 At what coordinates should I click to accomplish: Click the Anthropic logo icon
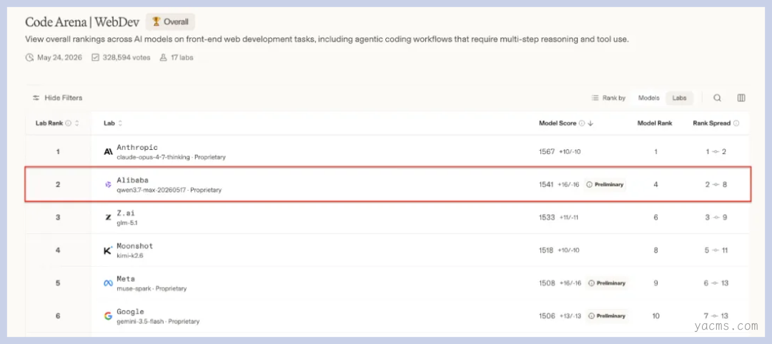point(109,152)
